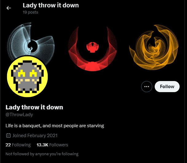Go back using the left arrow
This screenshot has width=187, height=163.
point(9,8)
